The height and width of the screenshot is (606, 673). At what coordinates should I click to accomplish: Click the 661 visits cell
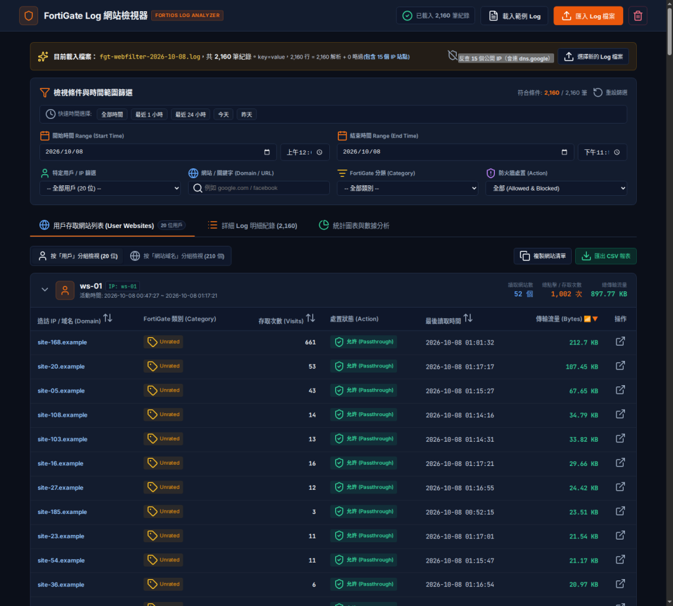pos(310,342)
